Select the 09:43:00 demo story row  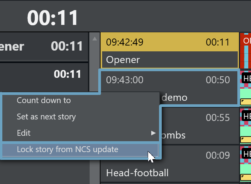(195, 80)
